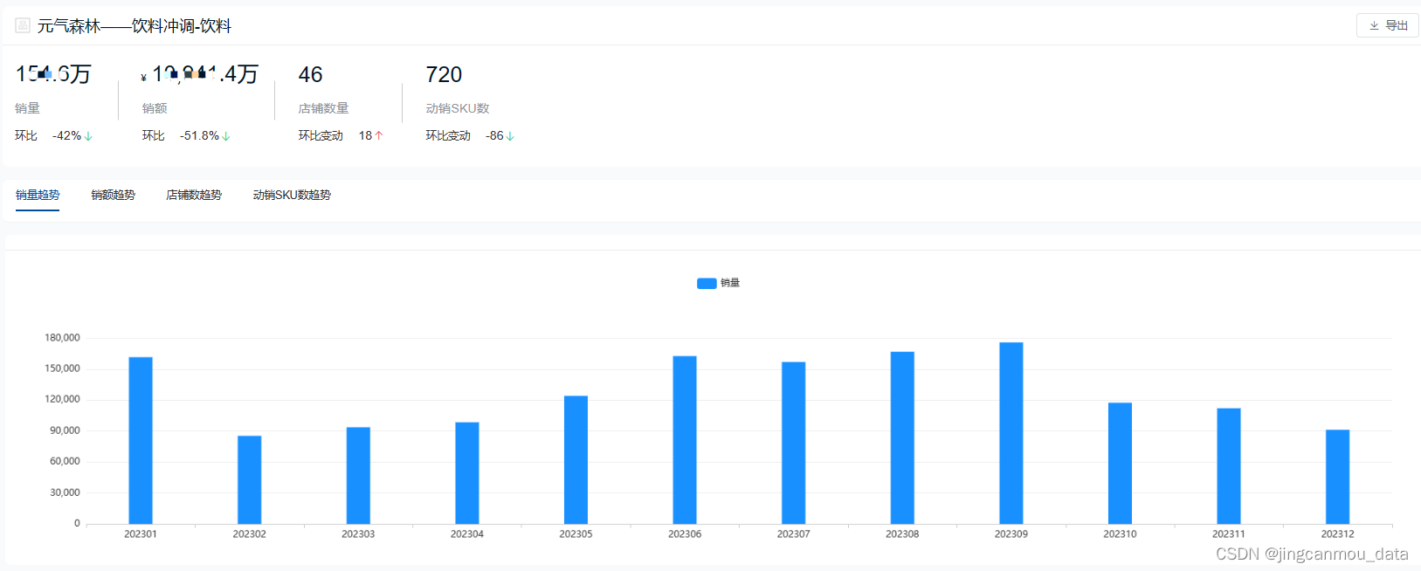Click the green down arrow beside -42%
Screen dimensions: 1421x571
tap(88, 136)
